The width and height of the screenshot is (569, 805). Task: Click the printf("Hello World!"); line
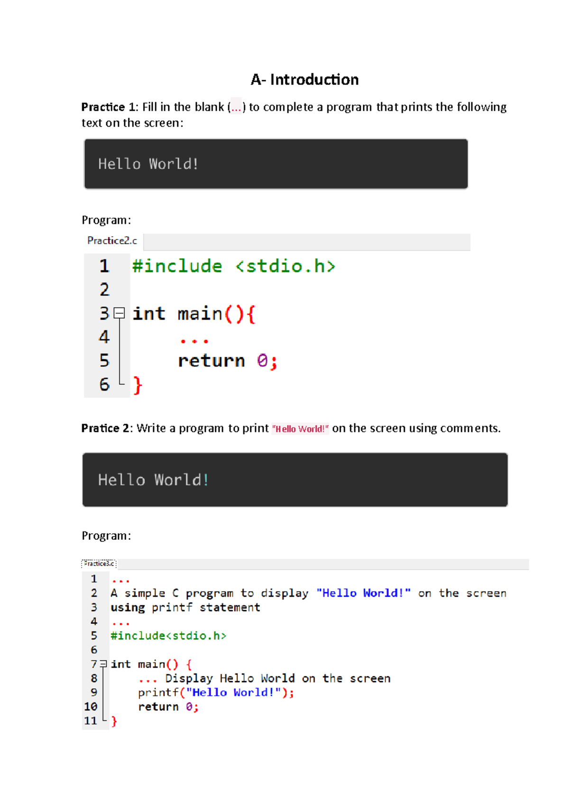click(216, 693)
